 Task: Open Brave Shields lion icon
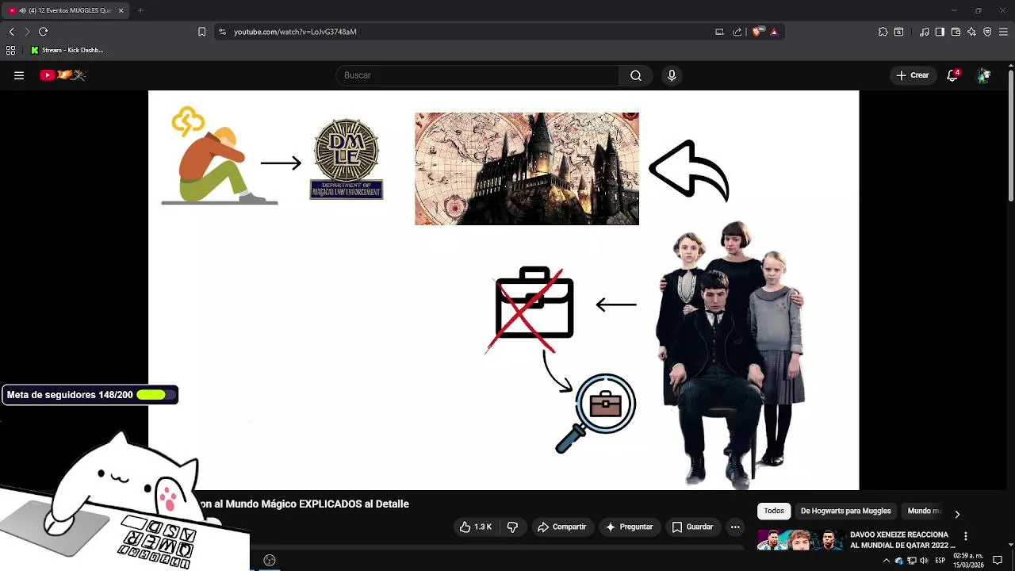757,32
